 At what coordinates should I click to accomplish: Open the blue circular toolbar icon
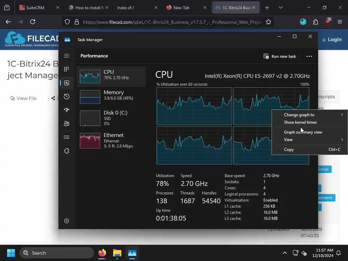(x=303, y=22)
